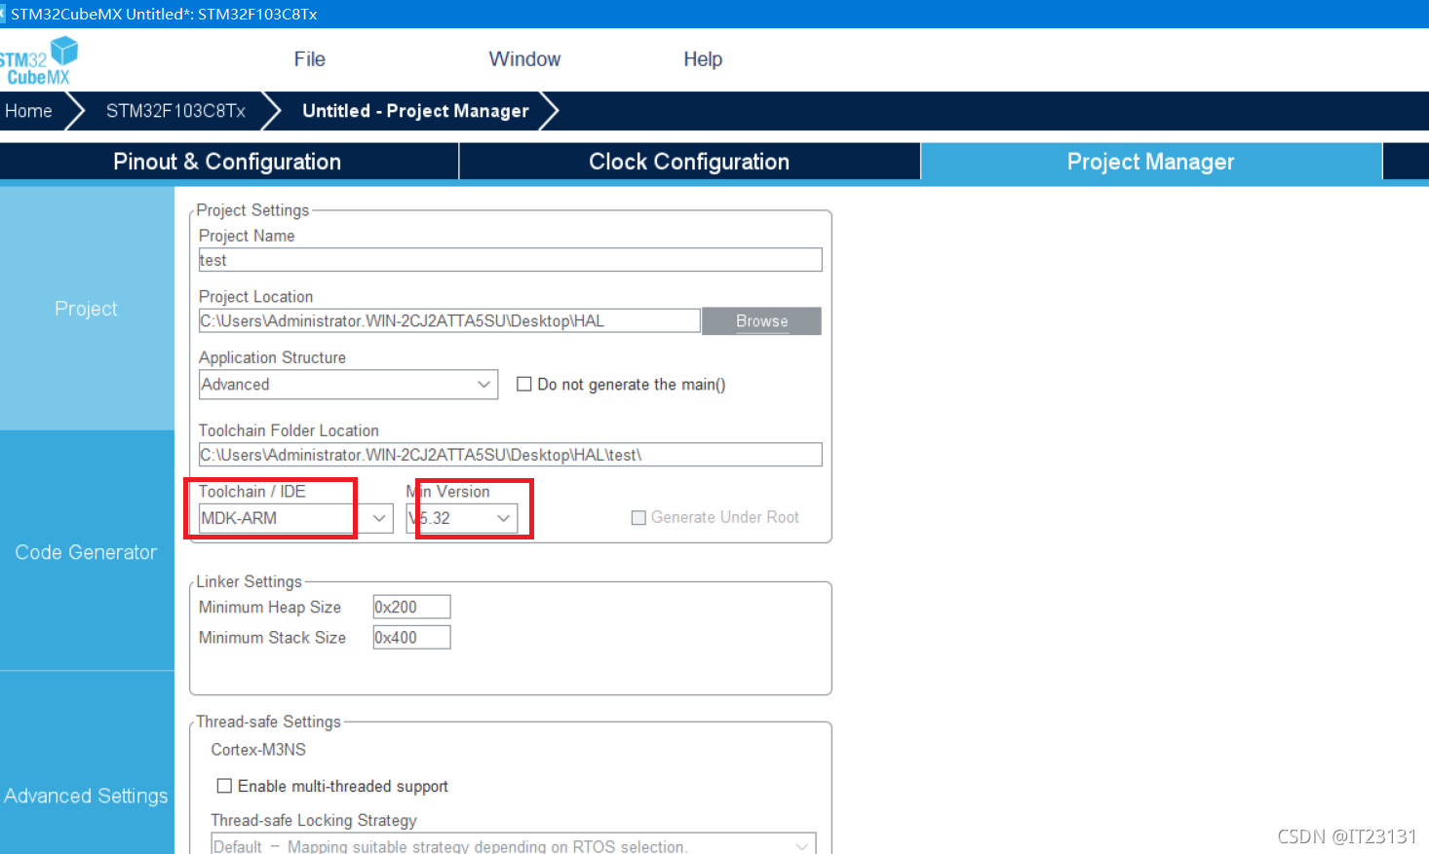The width and height of the screenshot is (1429, 854).
Task: Click the Minimum Heap Size field
Action: tap(411, 607)
